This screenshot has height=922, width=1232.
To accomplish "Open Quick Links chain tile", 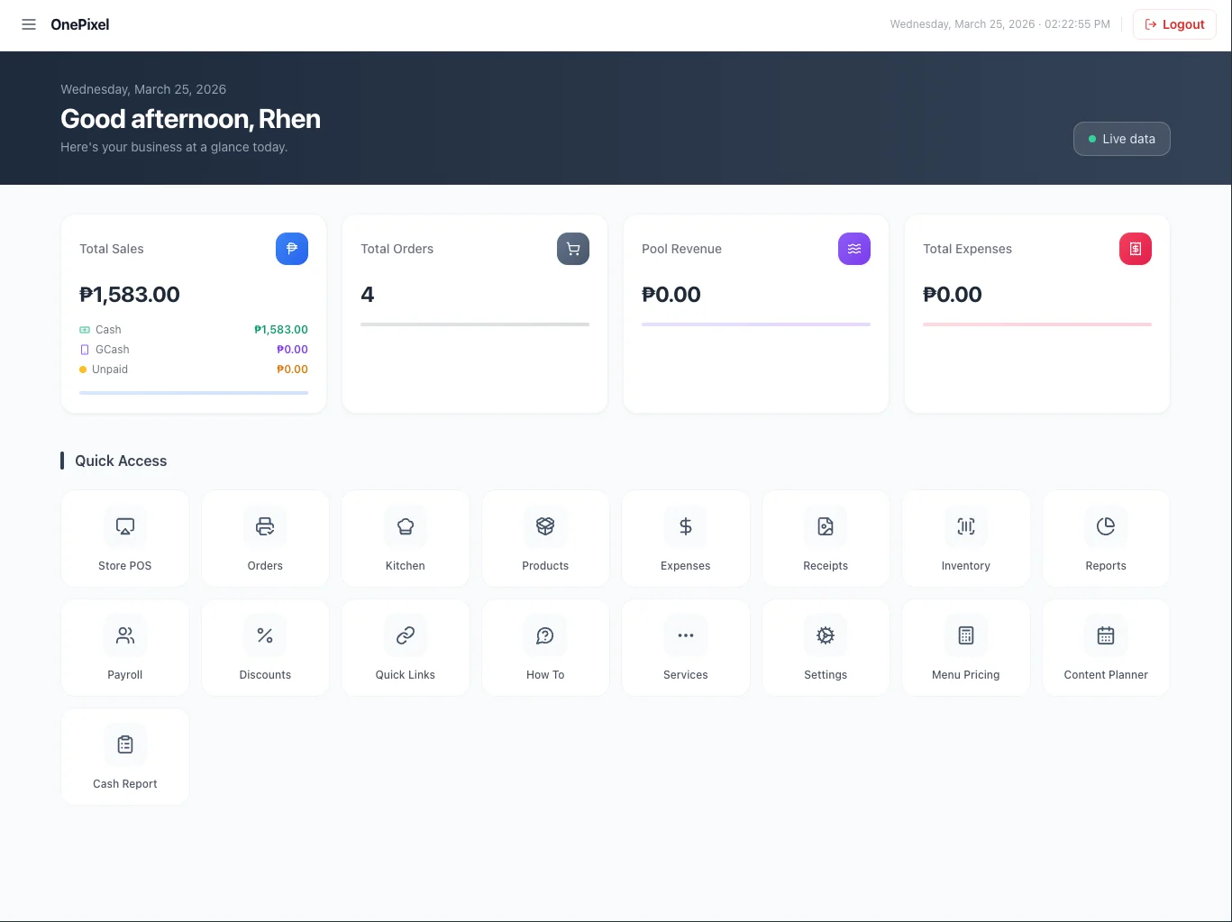I will pos(406,648).
